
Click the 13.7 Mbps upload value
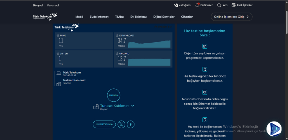(122, 59)
